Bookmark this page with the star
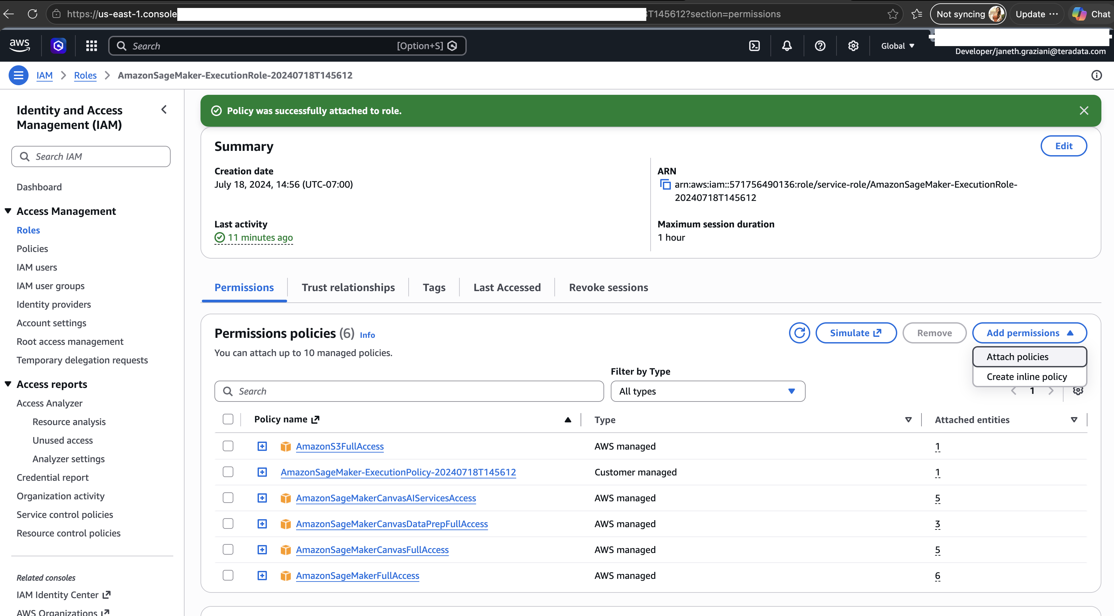Image resolution: width=1114 pixels, height=616 pixels. coord(893,14)
